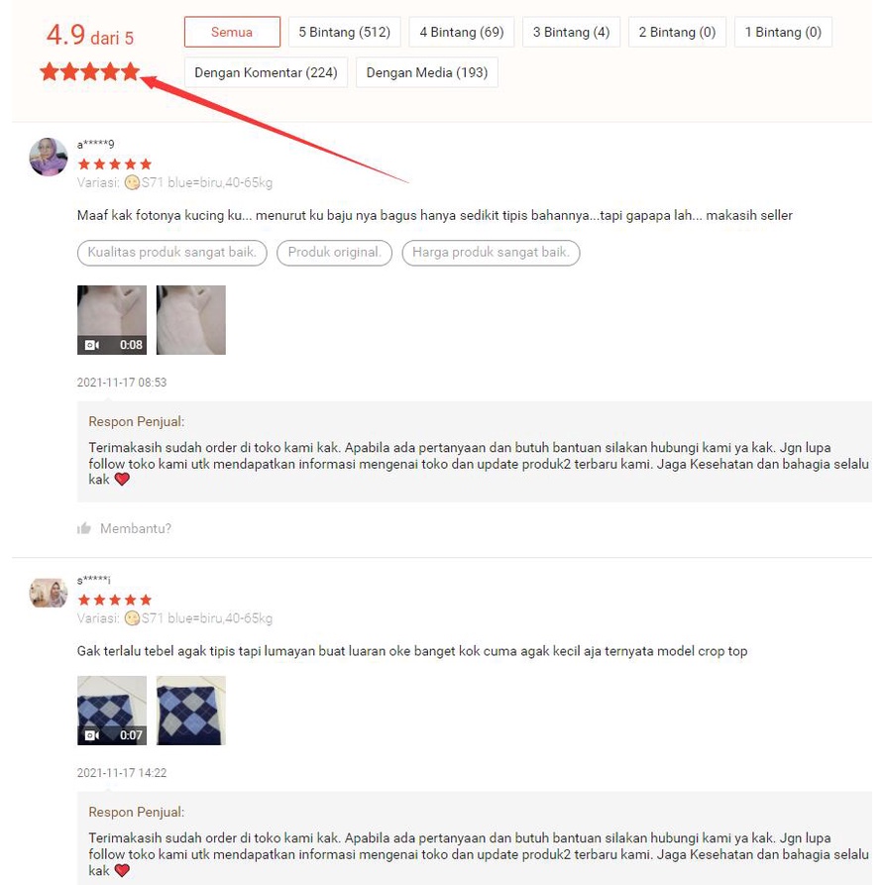Play the 0:07 argyle video thumbnail
The height and width of the screenshot is (885, 885).
click(x=112, y=711)
